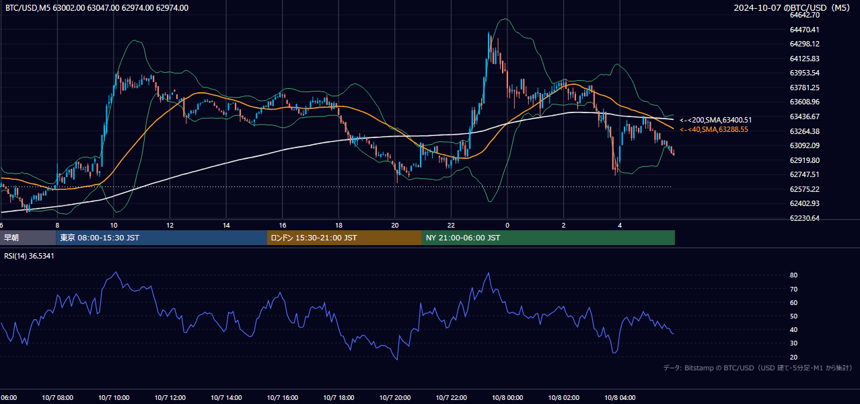Choose the 62919.80 price label
The width and height of the screenshot is (860, 404).
(x=804, y=160)
